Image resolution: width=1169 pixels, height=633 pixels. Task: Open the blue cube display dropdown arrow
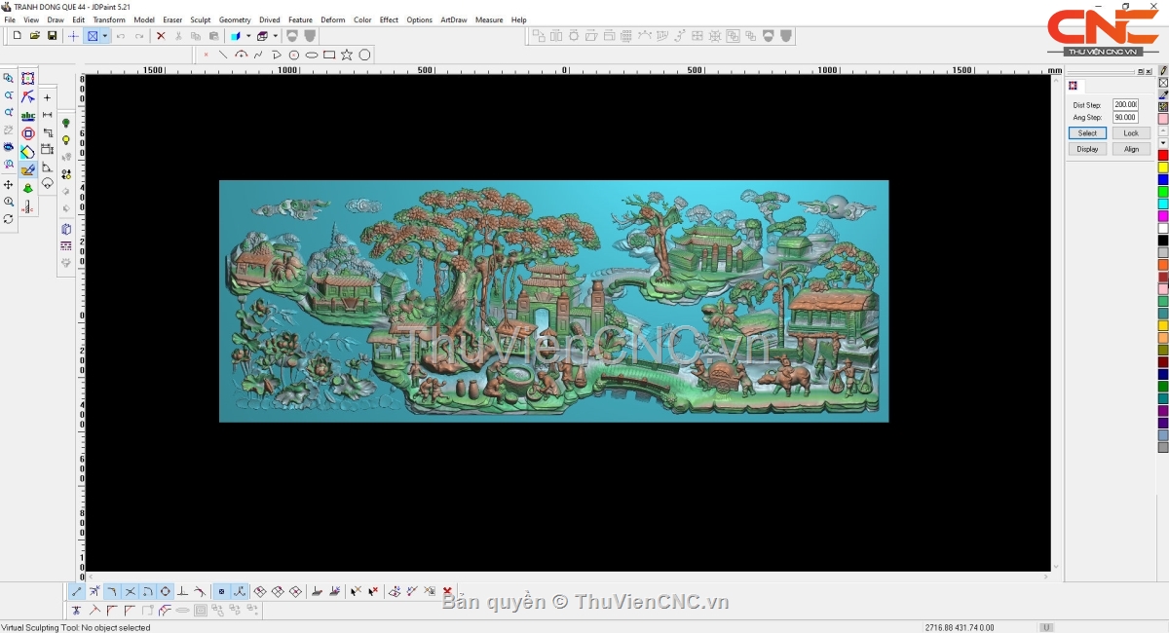pyautogui.click(x=248, y=36)
